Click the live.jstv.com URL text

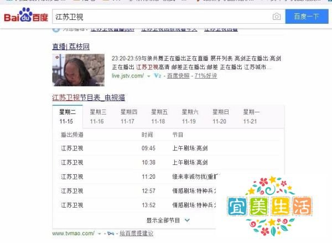tap(128, 76)
